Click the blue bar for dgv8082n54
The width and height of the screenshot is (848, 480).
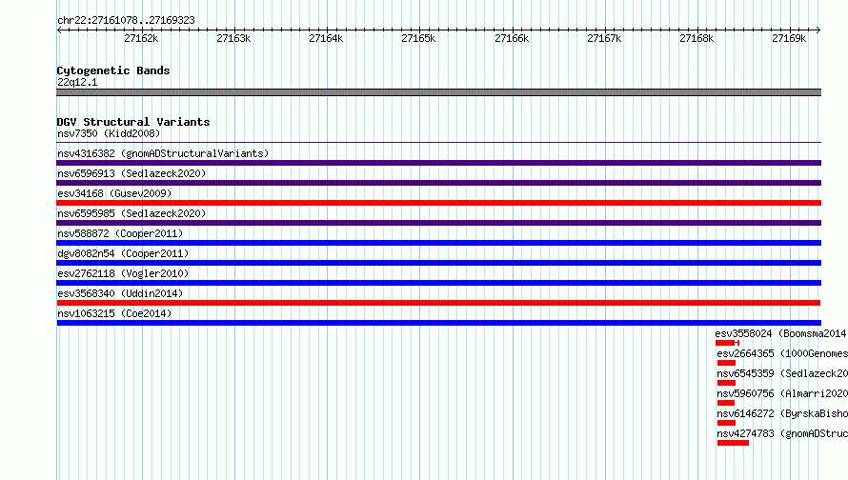[x=438, y=263]
